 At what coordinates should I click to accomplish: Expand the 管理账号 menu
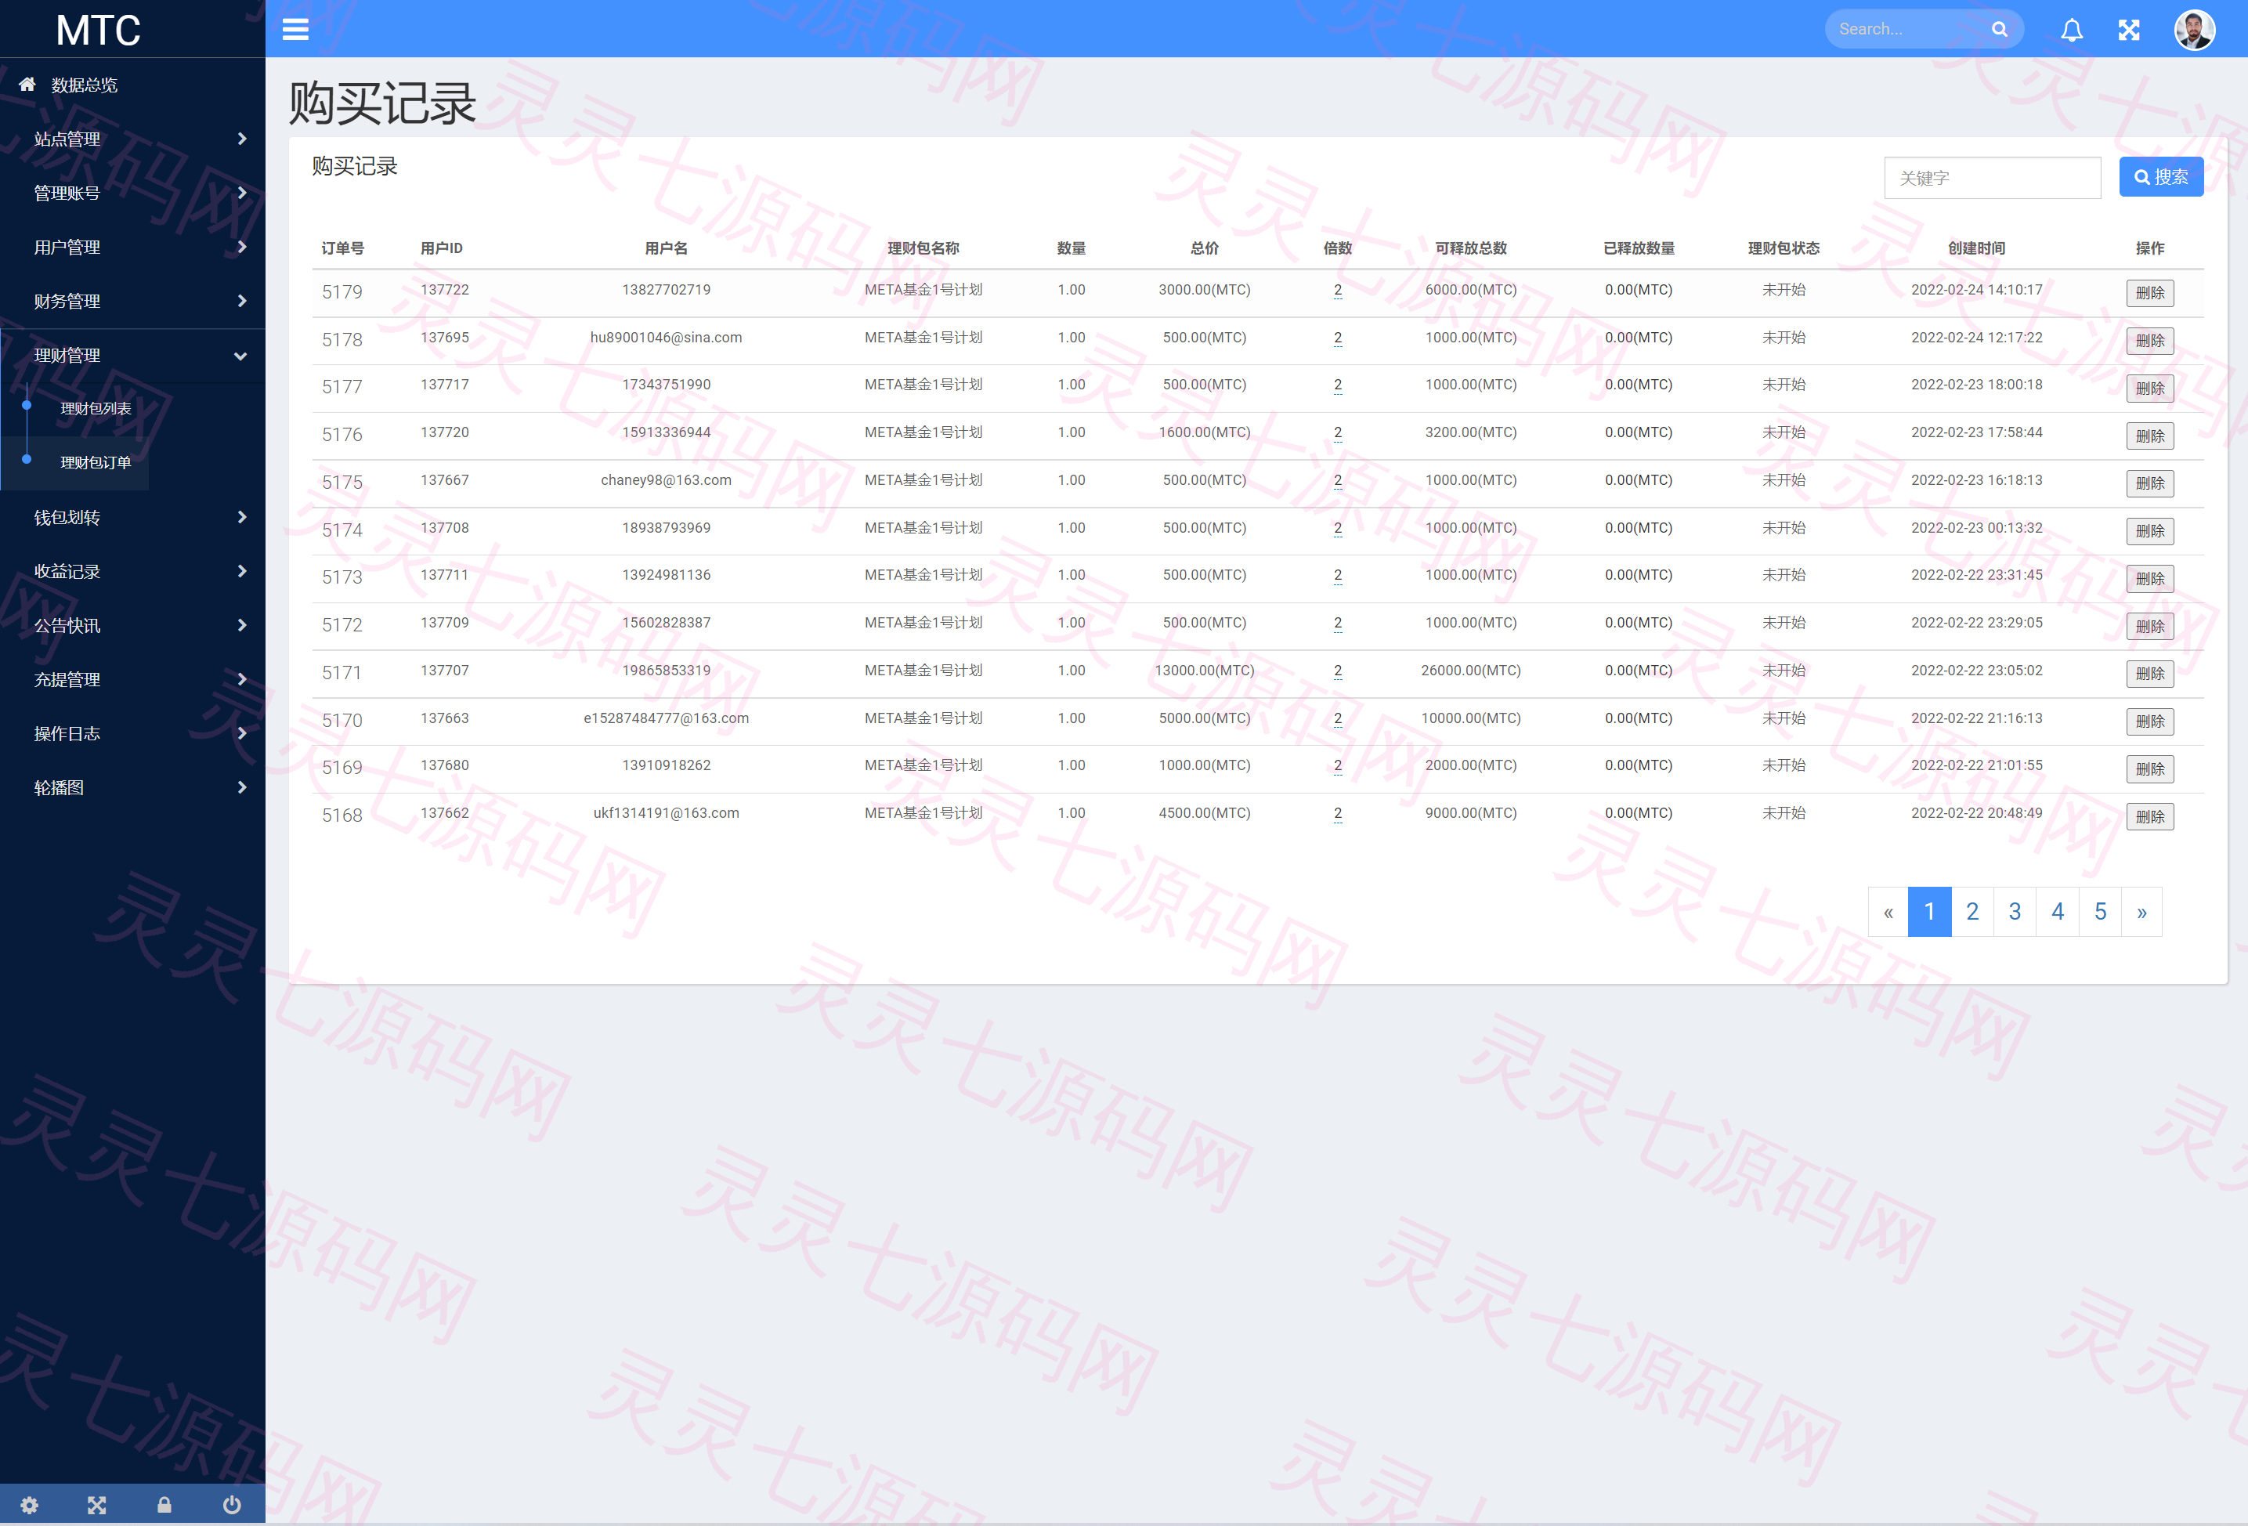[x=132, y=193]
